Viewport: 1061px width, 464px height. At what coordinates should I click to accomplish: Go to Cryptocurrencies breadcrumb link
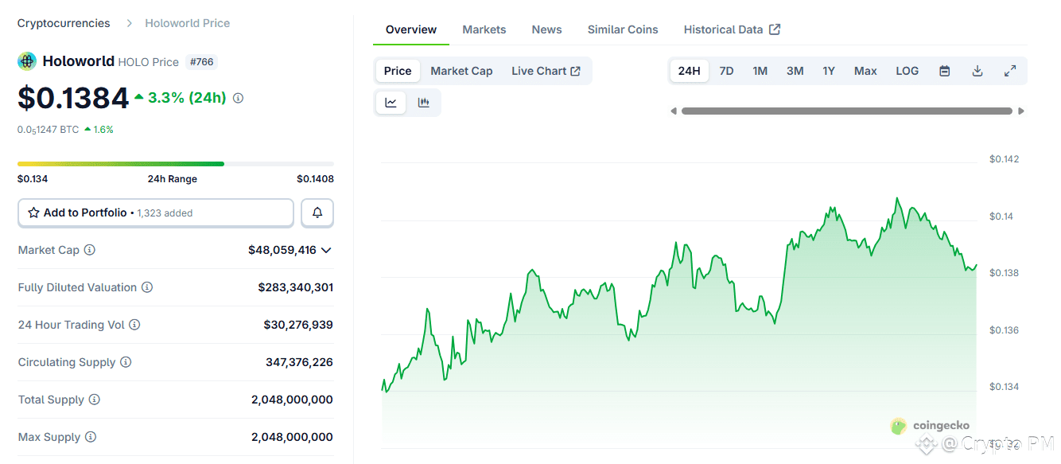[64, 23]
